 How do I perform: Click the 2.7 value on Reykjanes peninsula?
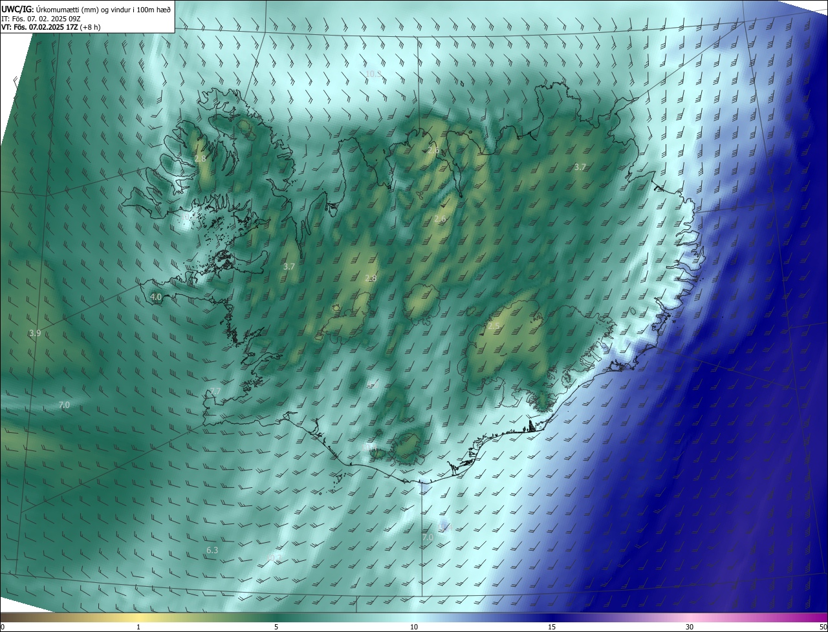tap(215, 392)
